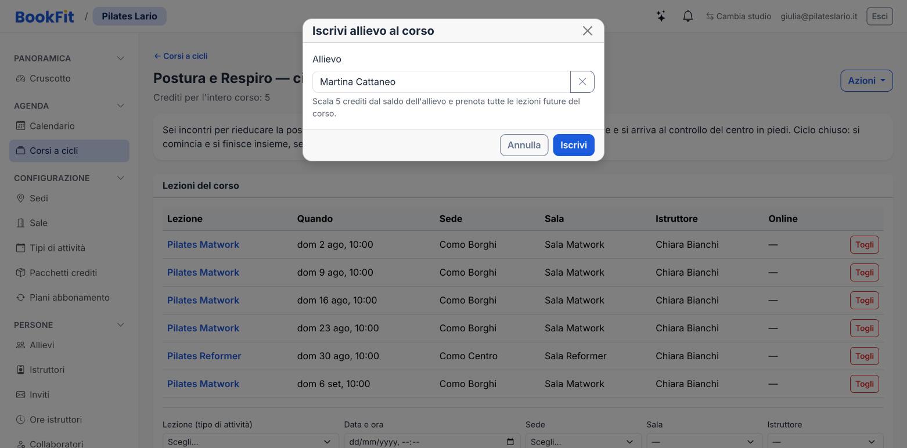The width and height of the screenshot is (907, 448).
Task: Click the Inviti envelope icon
Action: 20,395
